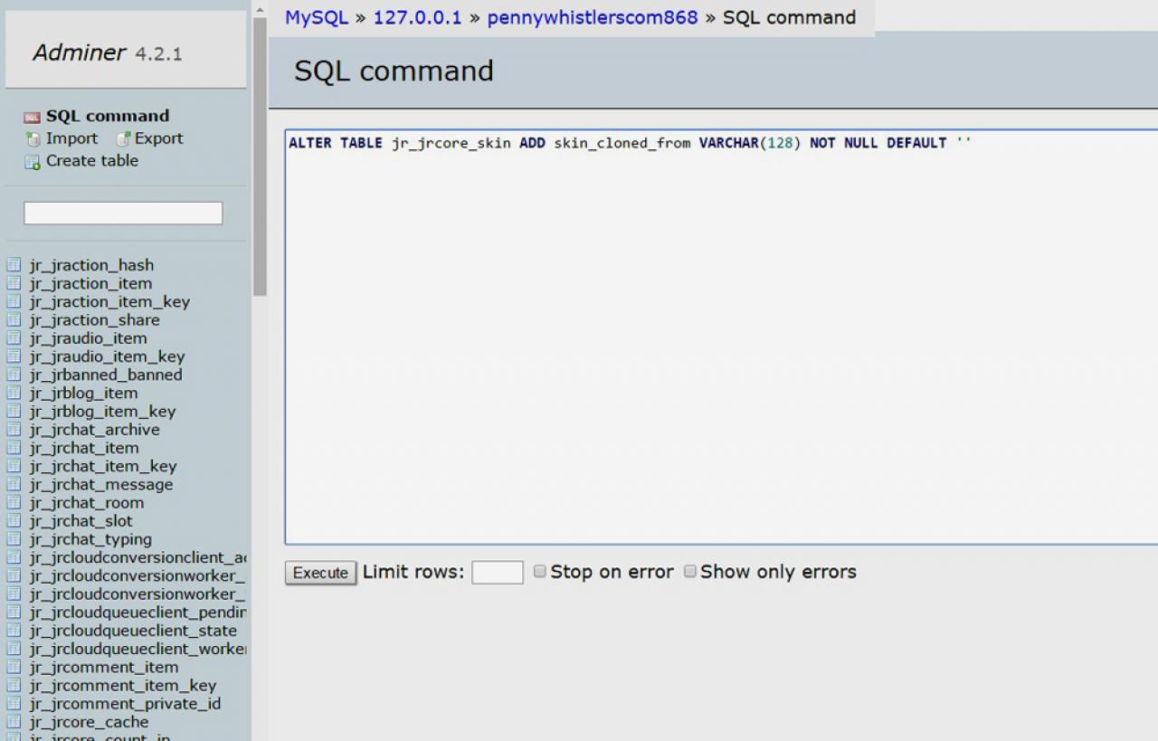Click the MySQL breadcrumb link

click(x=317, y=17)
